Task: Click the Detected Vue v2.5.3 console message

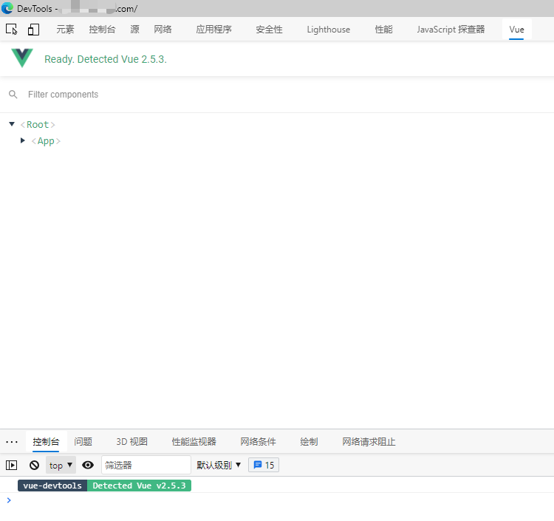Action: pyautogui.click(x=139, y=486)
